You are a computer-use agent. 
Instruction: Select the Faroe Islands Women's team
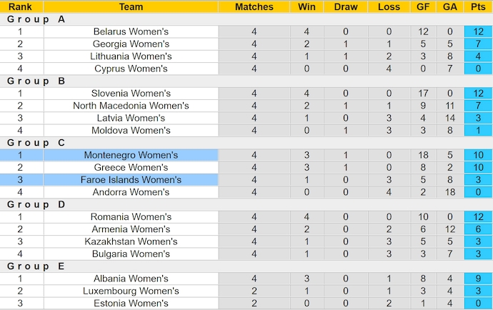tap(131, 180)
